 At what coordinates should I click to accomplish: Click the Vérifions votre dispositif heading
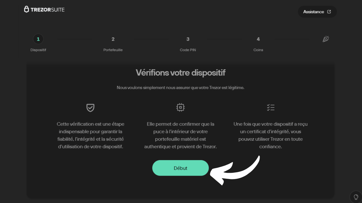[180, 73]
